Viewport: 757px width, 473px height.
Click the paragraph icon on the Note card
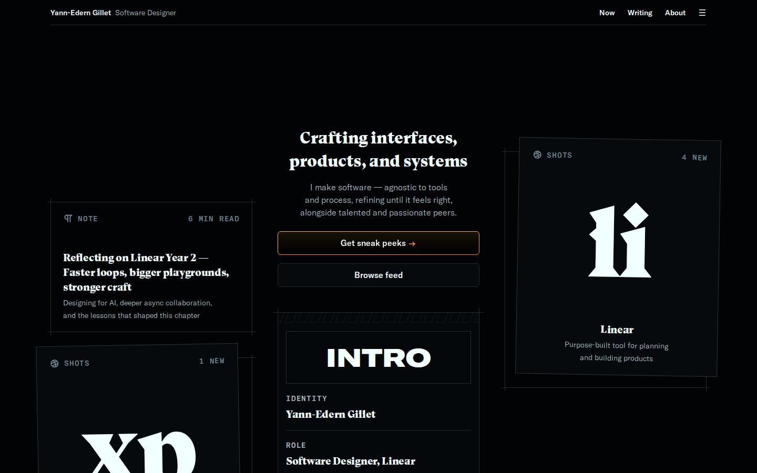pyautogui.click(x=68, y=219)
